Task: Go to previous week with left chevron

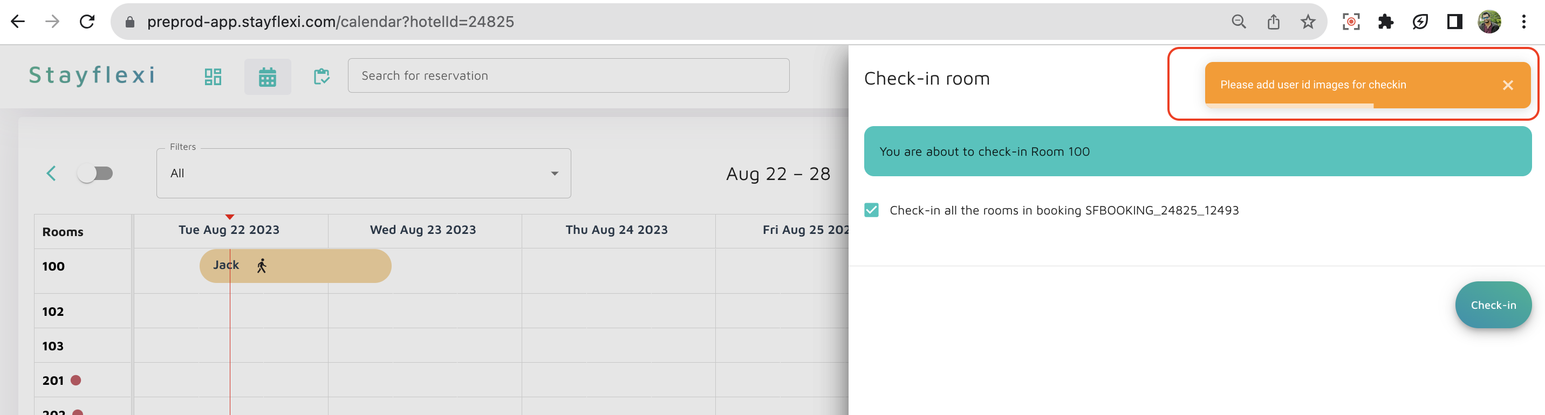Action: (x=52, y=174)
